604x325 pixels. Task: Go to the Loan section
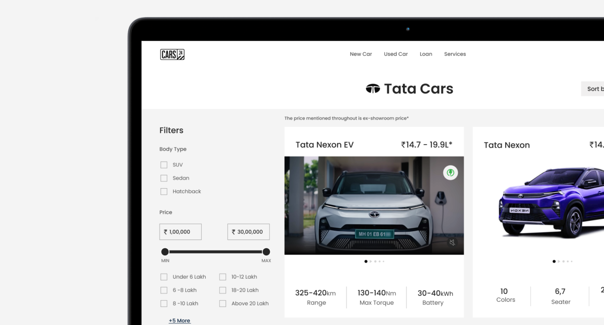(426, 54)
